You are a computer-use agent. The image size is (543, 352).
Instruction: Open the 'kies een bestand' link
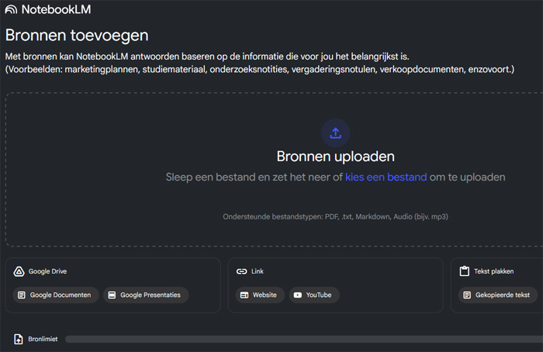[x=386, y=178]
